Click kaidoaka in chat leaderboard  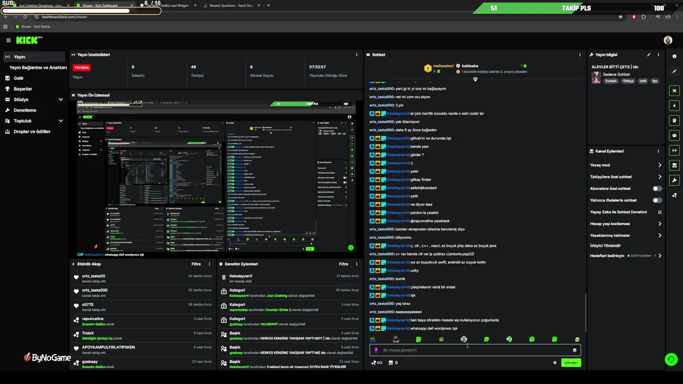[470, 66]
